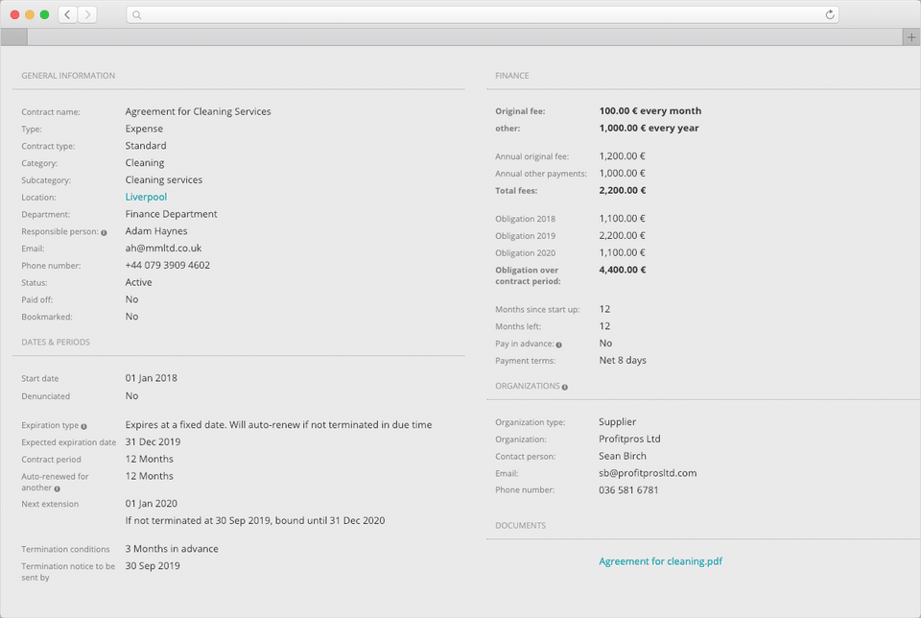This screenshot has width=921, height=618.
Task: Show info next to the Organizations heading
Action: pyautogui.click(x=564, y=387)
